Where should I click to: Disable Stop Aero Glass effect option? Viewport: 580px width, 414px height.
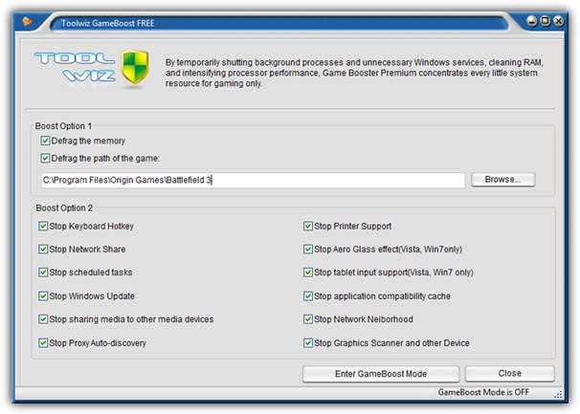[x=308, y=250]
